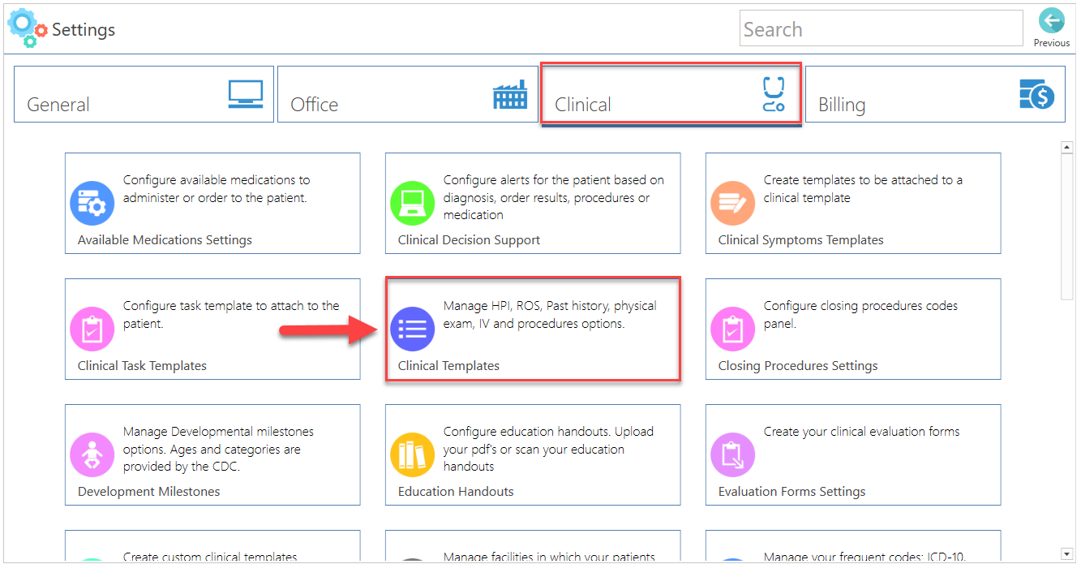
Task: Open the Clinical Templates tile
Action: pyautogui.click(x=533, y=329)
